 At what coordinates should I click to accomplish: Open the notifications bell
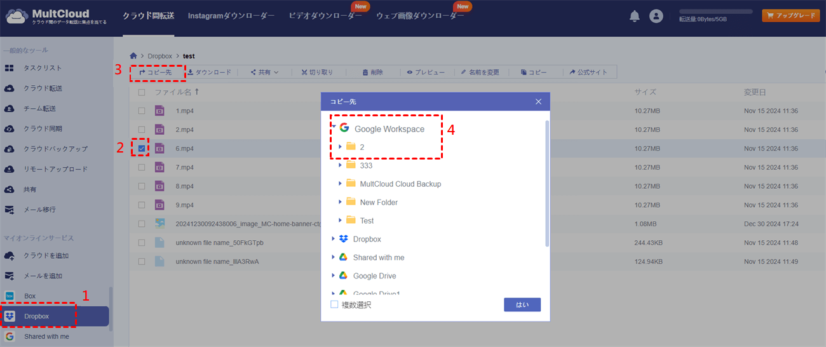634,17
